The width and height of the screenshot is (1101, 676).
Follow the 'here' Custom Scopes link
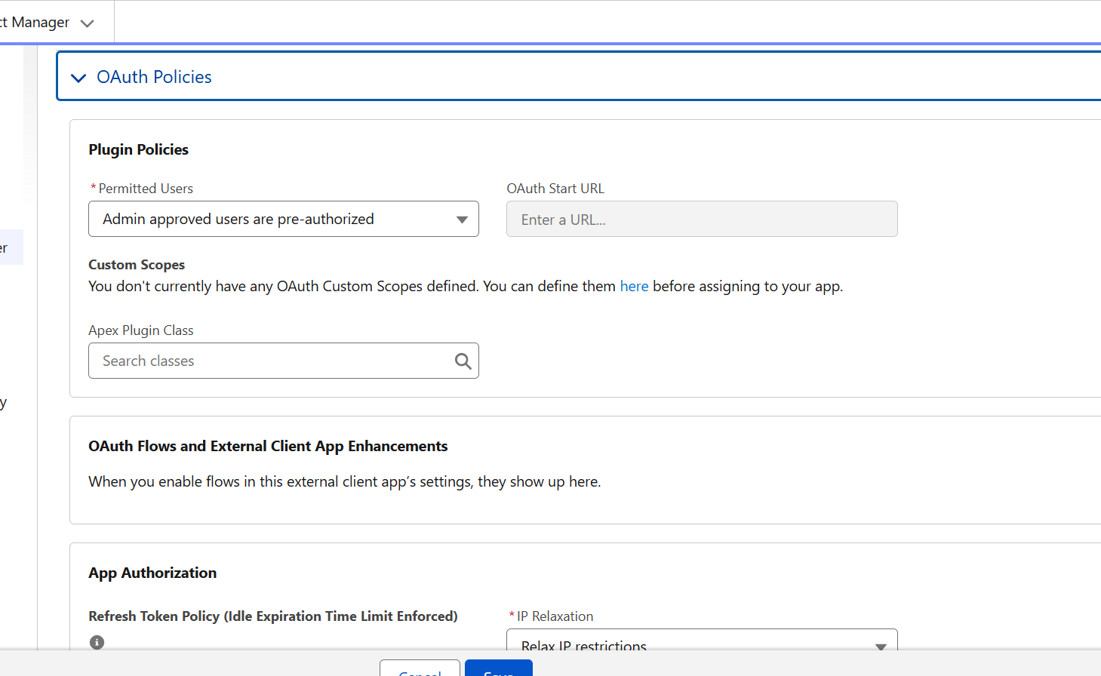[634, 286]
